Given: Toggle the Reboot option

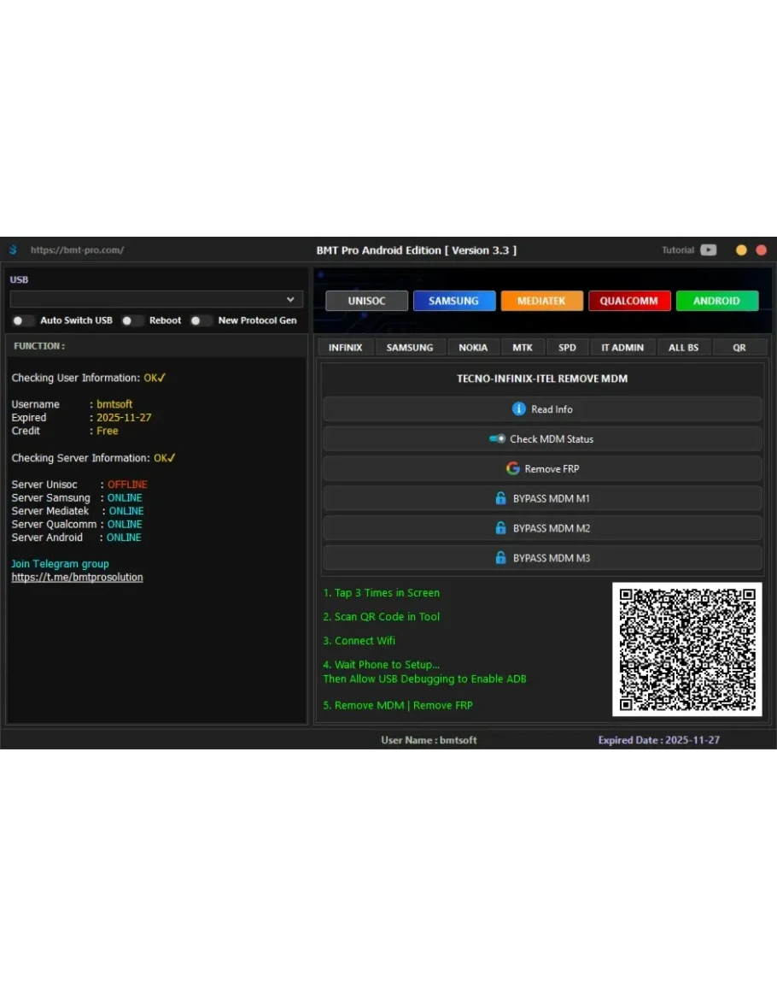Looking at the screenshot, I should click(131, 320).
